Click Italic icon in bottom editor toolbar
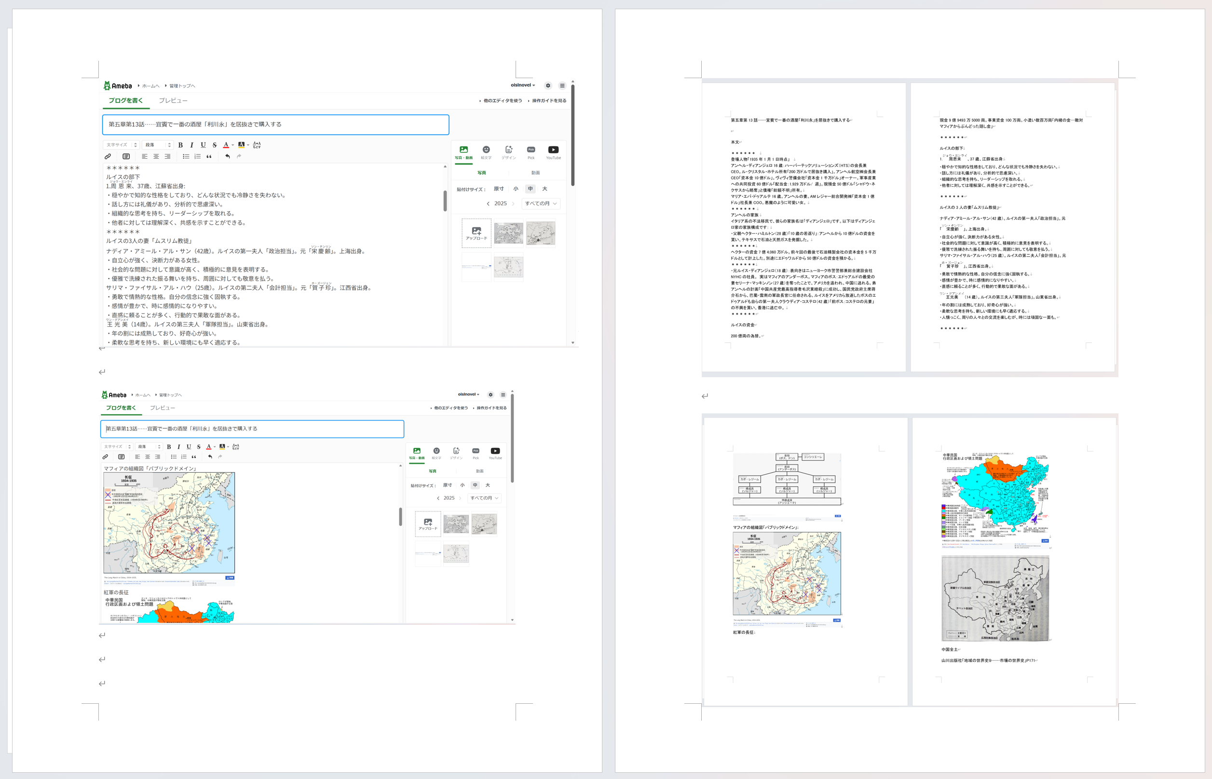 [x=178, y=447]
